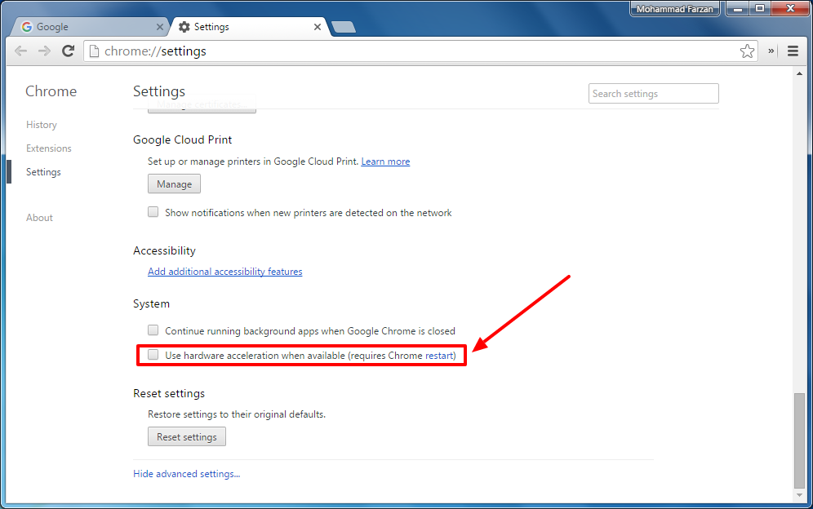
Task: Toggle continue running background apps checkbox
Action: click(153, 330)
